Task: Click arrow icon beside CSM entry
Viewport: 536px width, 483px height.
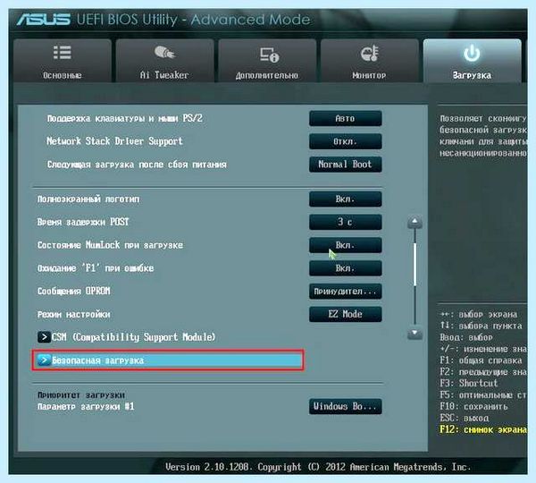Action: point(44,337)
